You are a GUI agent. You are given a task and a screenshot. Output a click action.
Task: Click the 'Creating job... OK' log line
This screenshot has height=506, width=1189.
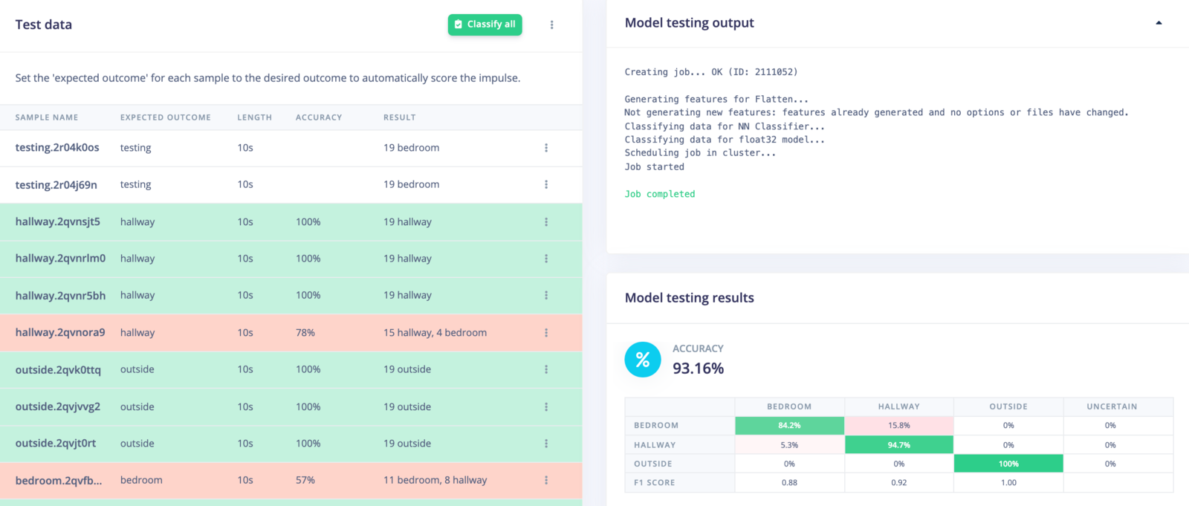point(711,72)
